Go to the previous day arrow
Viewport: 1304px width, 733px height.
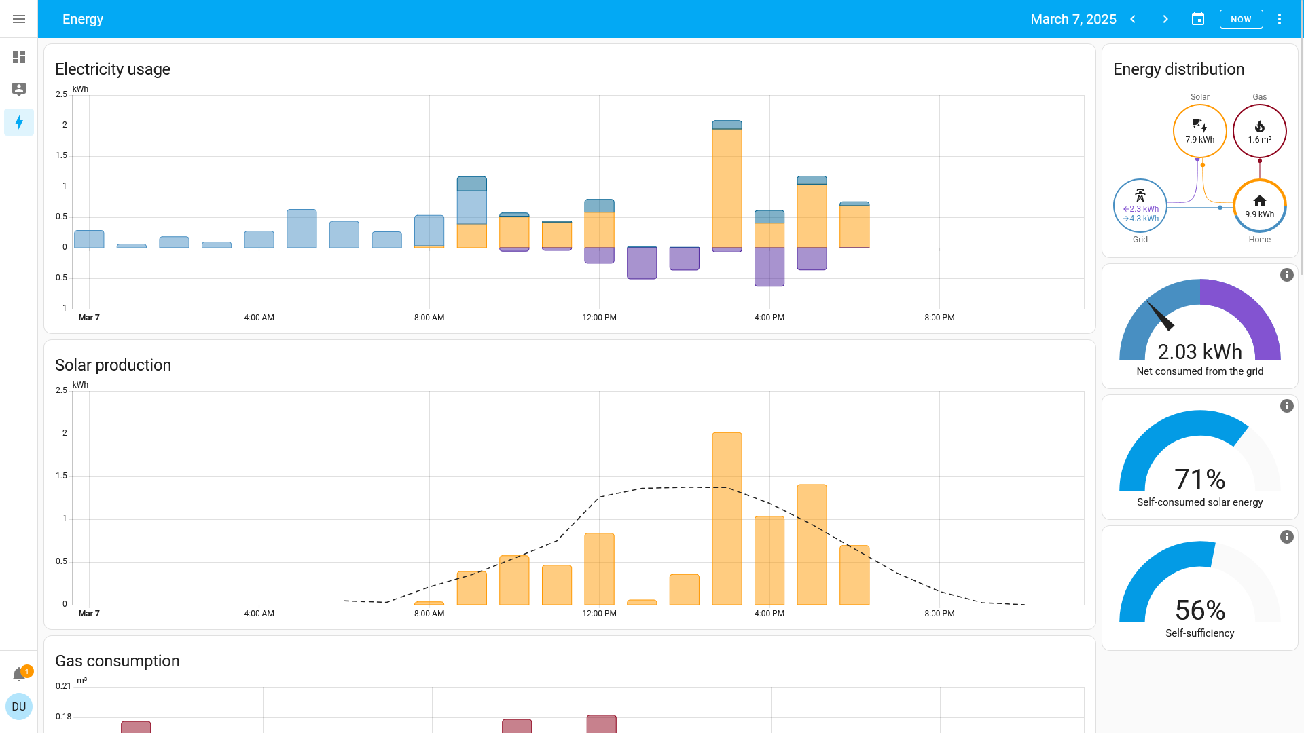click(1133, 19)
